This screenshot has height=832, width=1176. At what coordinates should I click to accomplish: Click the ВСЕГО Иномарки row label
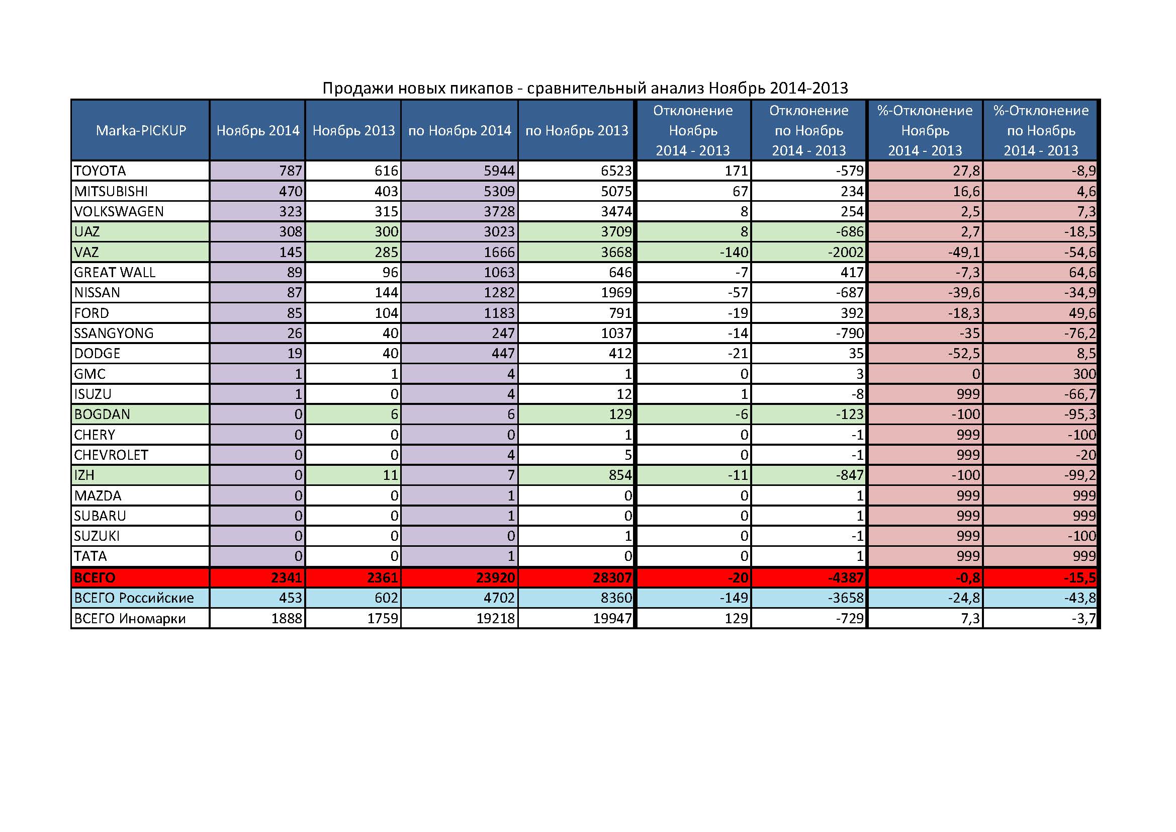(130, 618)
